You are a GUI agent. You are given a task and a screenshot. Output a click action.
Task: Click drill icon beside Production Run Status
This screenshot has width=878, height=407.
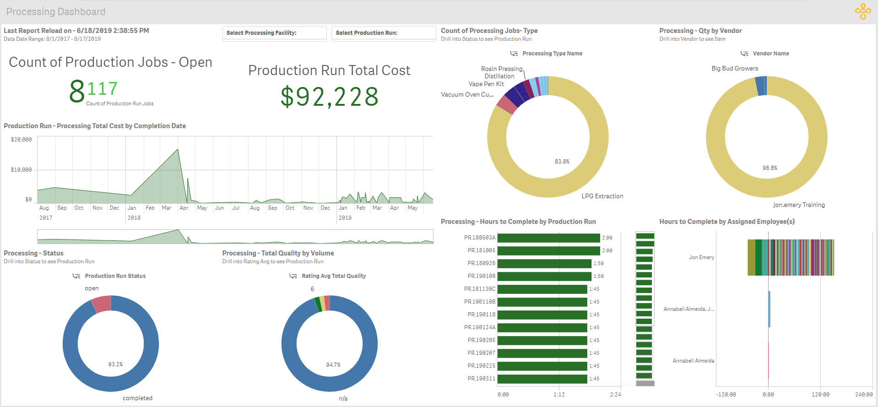[76, 276]
